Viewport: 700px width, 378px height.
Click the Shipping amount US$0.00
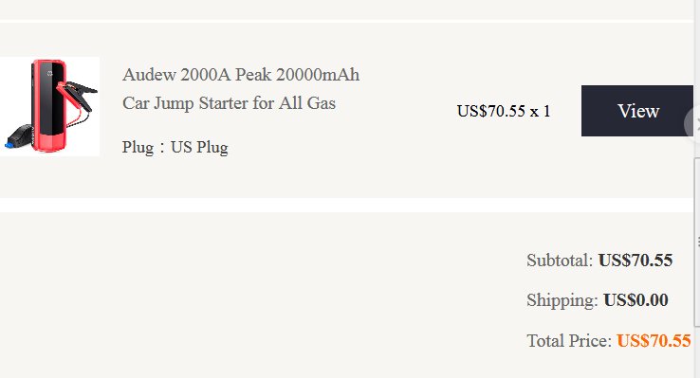[636, 300]
